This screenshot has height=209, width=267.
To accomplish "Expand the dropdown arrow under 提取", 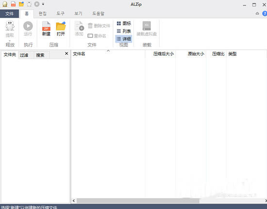I will pyautogui.click(x=10, y=41).
